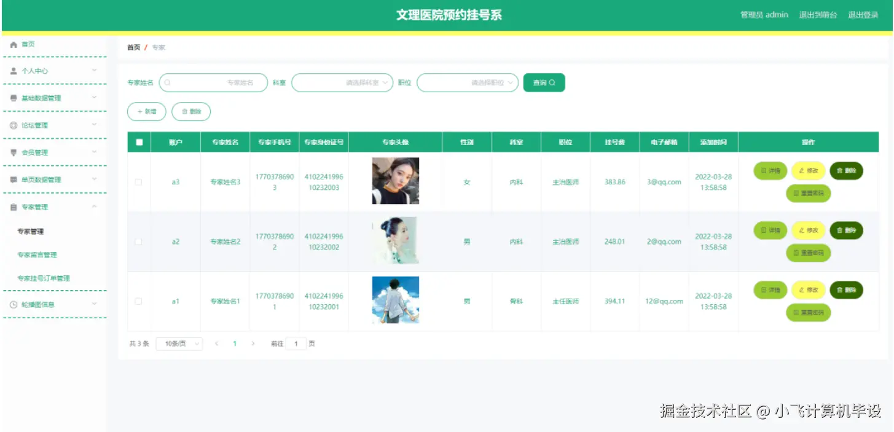Open 专家管理 submenu item

click(31, 232)
